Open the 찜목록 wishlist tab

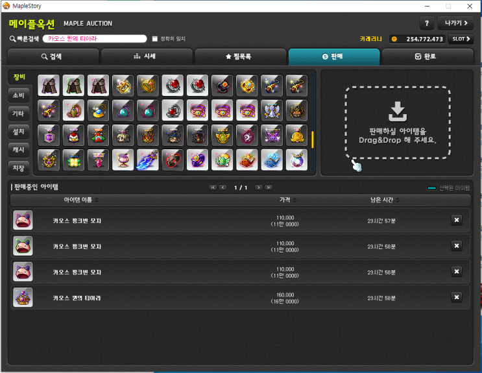[241, 56]
